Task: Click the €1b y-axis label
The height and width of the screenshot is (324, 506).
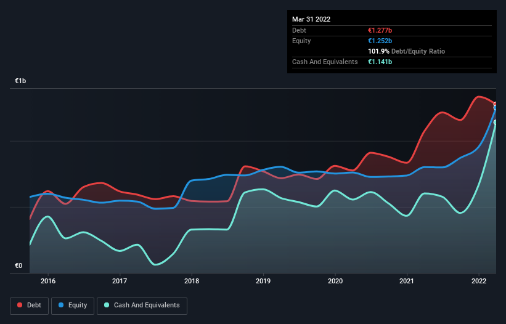Action: point(20,81)
